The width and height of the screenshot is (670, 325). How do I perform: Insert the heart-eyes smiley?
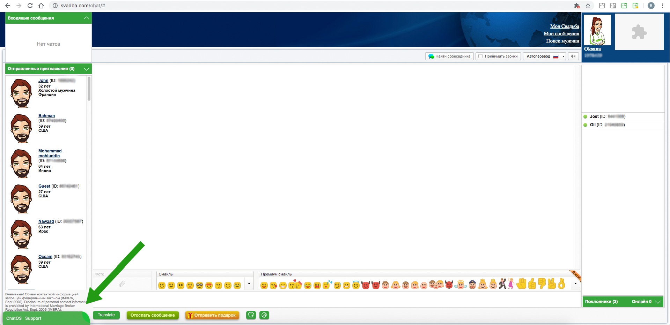(x=209, y=285)
